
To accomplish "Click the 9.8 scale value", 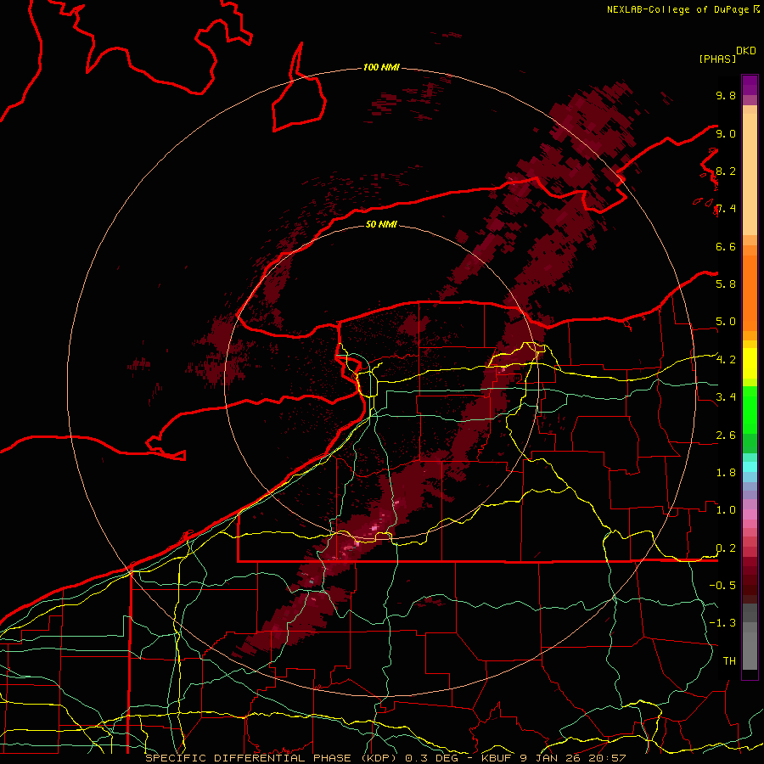I will 726,95.
